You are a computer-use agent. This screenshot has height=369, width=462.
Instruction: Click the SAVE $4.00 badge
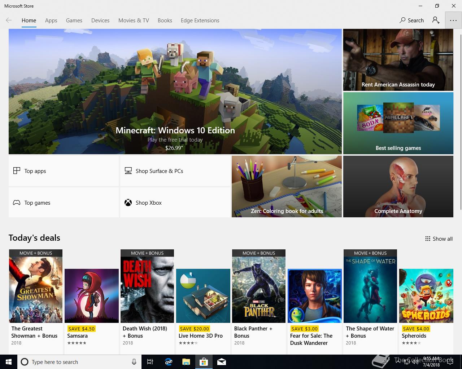click(x=416, y=329)
